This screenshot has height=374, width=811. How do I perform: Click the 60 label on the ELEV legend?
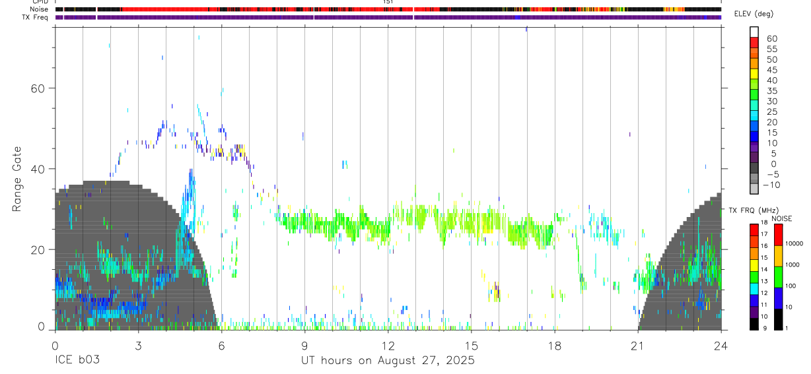(x=771, y=39)
